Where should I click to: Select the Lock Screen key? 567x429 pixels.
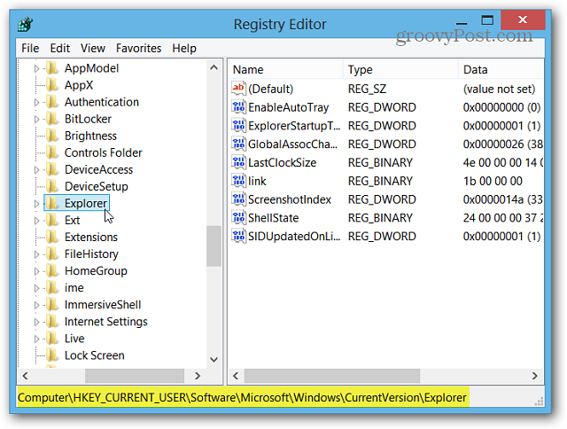(x=95, y=355)
